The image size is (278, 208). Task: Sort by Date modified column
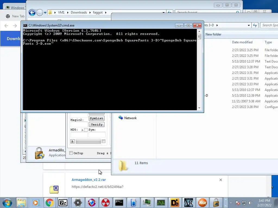[x=242, y=42]
